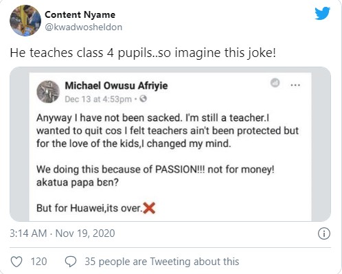Open the @kwadwosheldon handle
Viewport: 342px width, 274px height.
84,27
